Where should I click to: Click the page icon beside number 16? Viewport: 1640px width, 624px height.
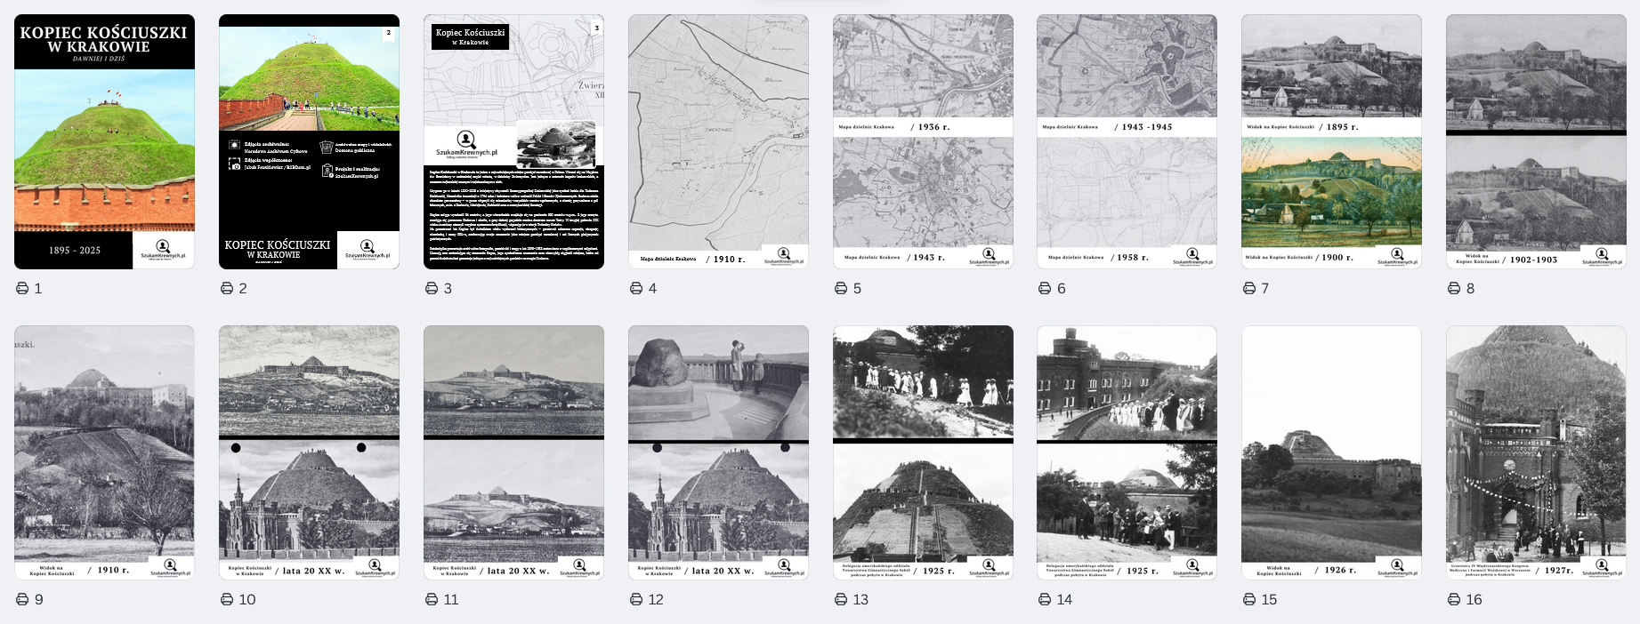[x=1454, y=599]
